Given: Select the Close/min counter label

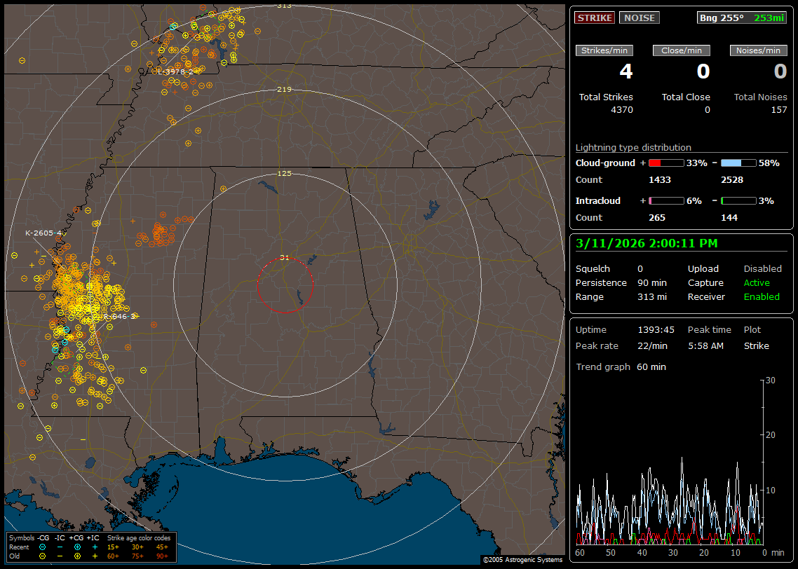Looking at the screenshot, I should [682, 50].
